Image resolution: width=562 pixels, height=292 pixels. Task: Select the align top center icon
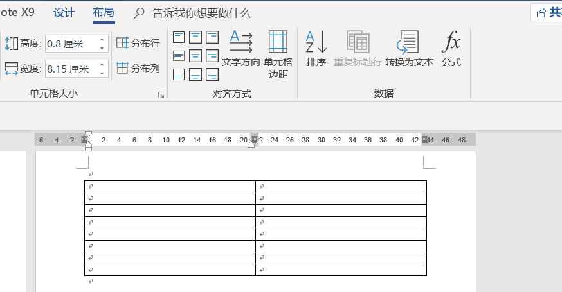pyautogui.click(x=195, y=37)
